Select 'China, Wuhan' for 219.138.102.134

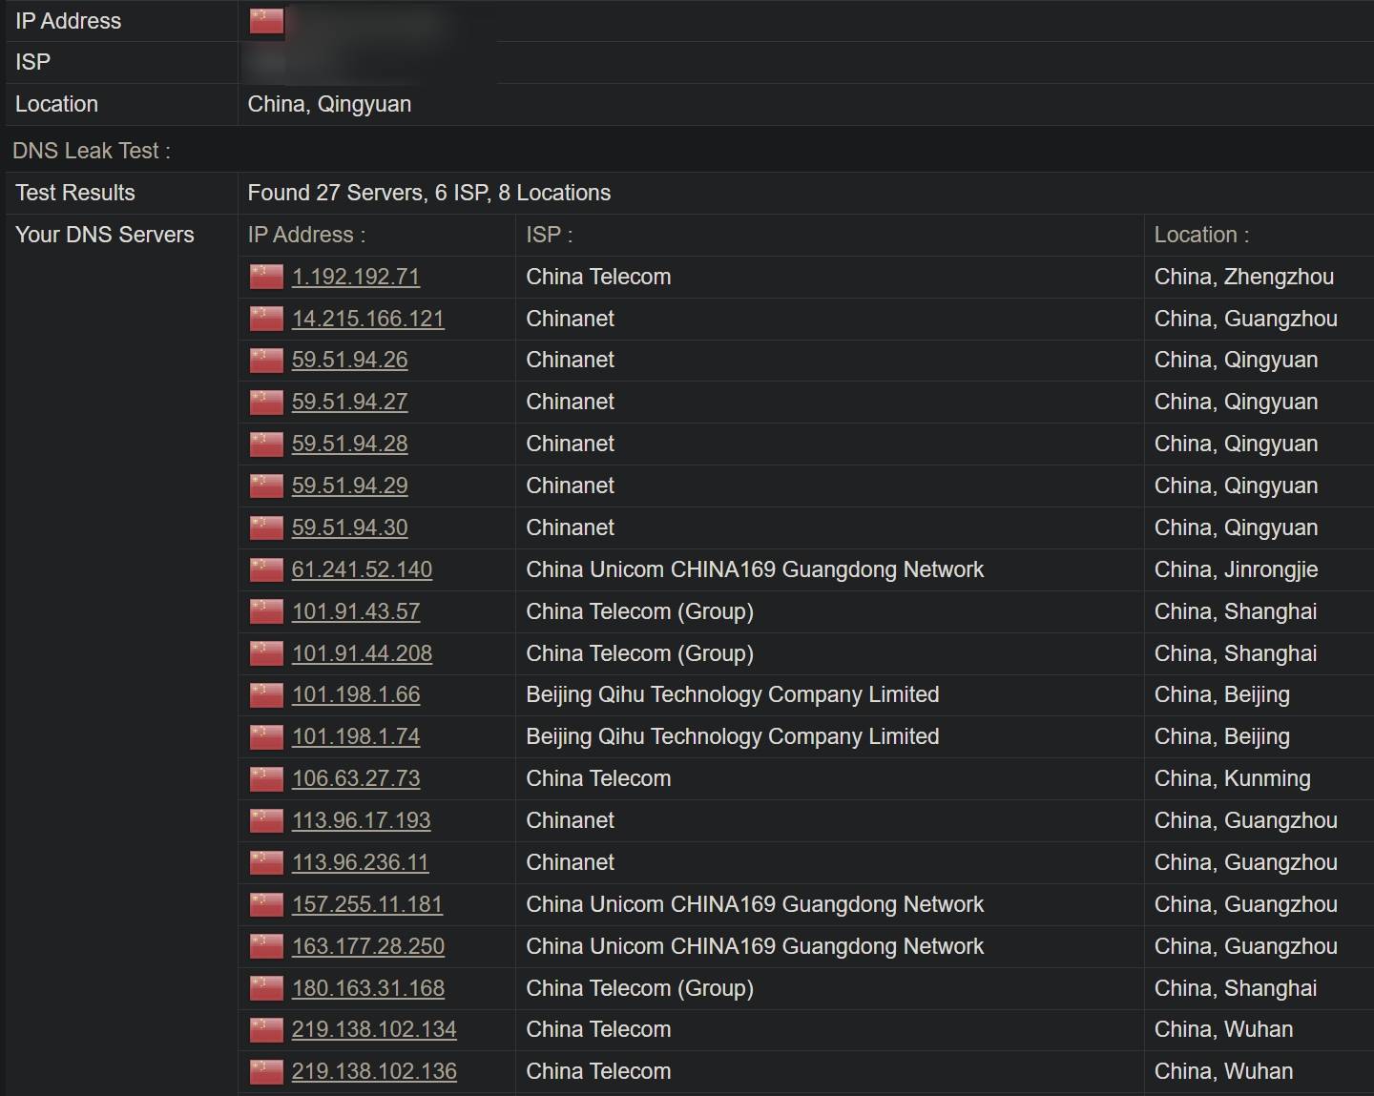[1223, 1029]
